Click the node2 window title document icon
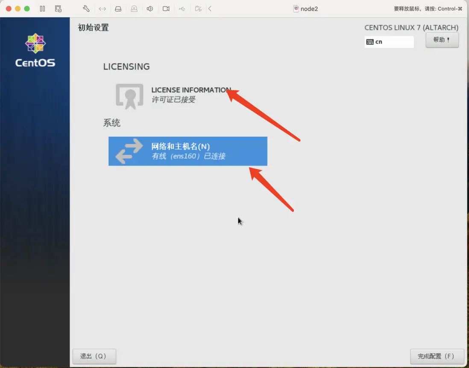 pyautogui.click(x=296, y=9)
